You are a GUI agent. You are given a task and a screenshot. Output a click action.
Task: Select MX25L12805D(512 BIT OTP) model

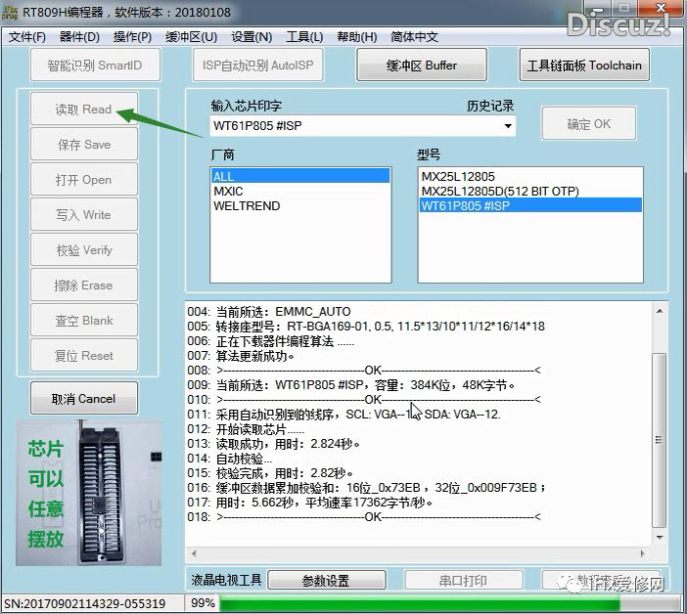pyautogui.click(x=530, y=192)
